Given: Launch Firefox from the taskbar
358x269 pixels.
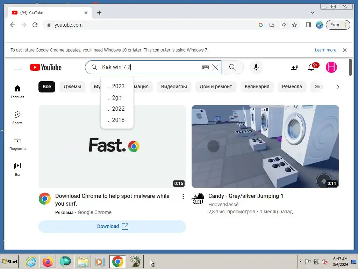Looking at the screenshot, I should point(48,261).
